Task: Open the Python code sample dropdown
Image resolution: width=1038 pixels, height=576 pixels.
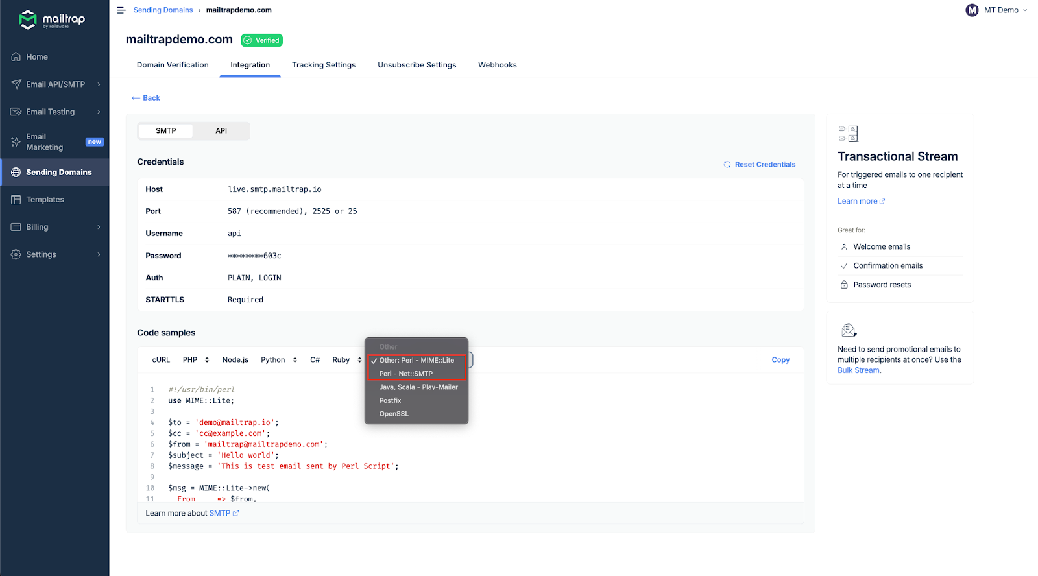Action: (279, 360)
